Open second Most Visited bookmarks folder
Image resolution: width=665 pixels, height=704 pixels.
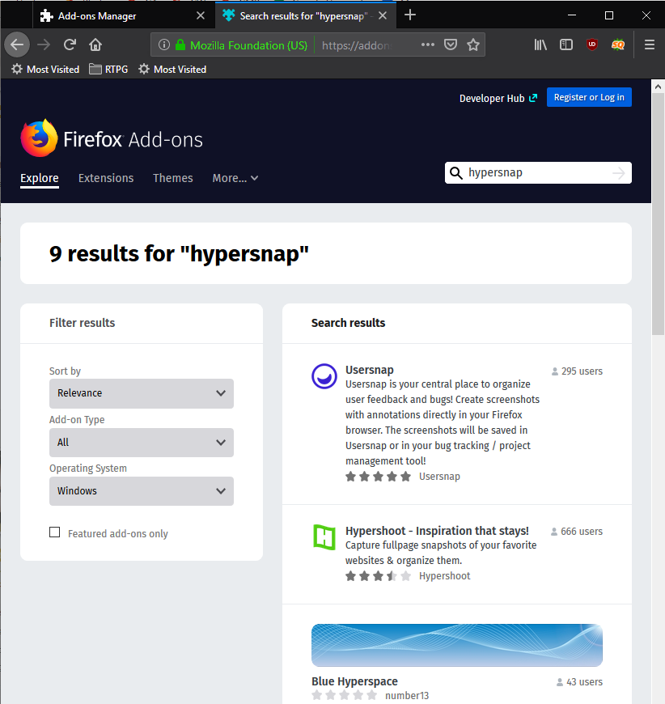pyautogui.click(x=172, y=70)
